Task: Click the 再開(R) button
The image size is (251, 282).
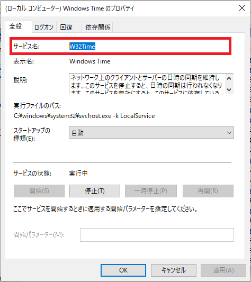Action: tap(208, 191)
